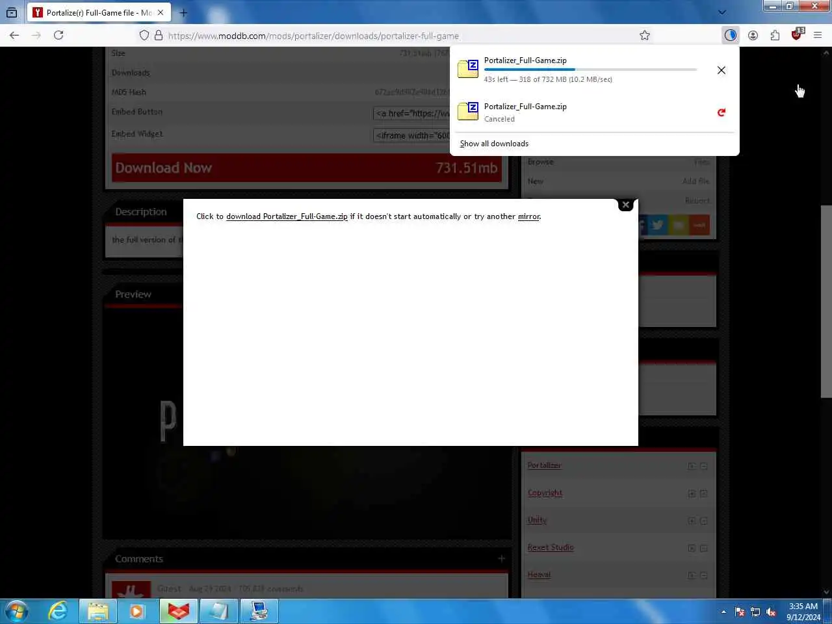Click the mirror link in popup
This screenshot has width=832, height=624.
[x=528, y=216]
